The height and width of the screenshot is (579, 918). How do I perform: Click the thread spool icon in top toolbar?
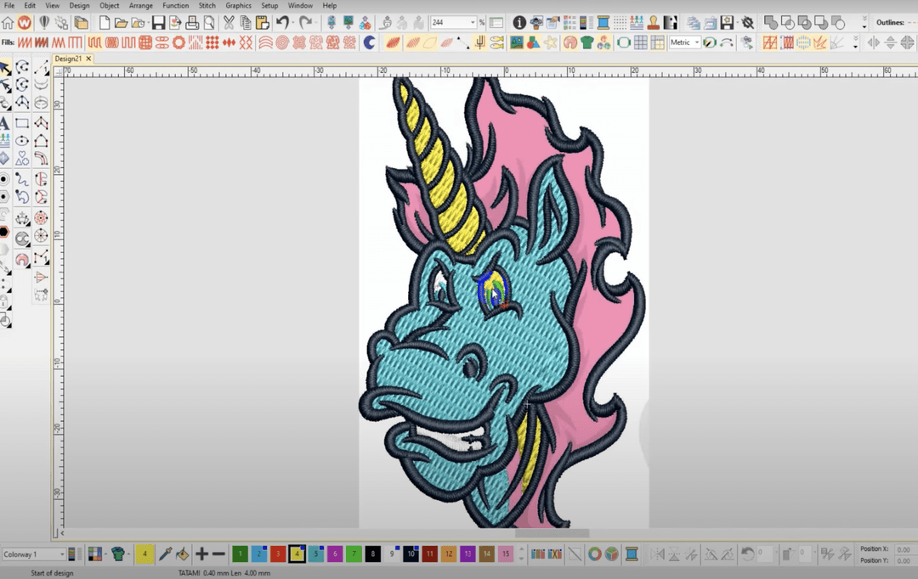(x=603, y=23)
